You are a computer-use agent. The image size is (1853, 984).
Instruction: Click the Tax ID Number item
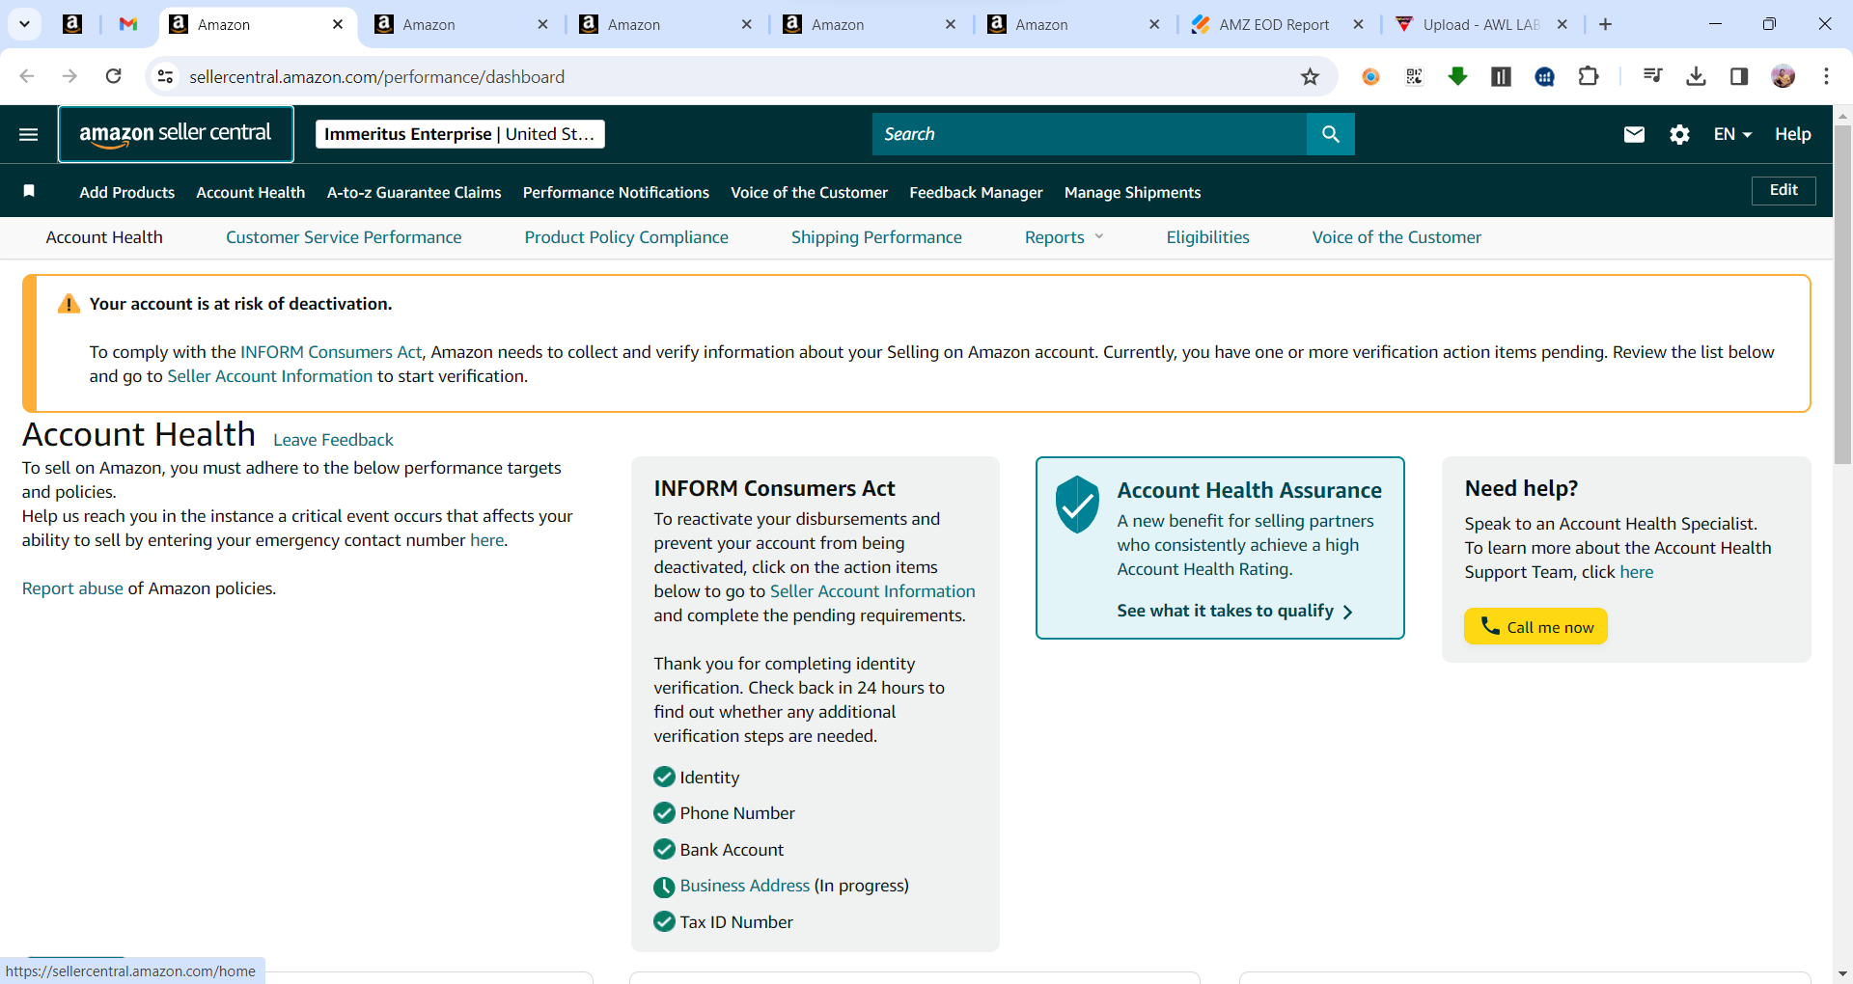coord(724,921)
